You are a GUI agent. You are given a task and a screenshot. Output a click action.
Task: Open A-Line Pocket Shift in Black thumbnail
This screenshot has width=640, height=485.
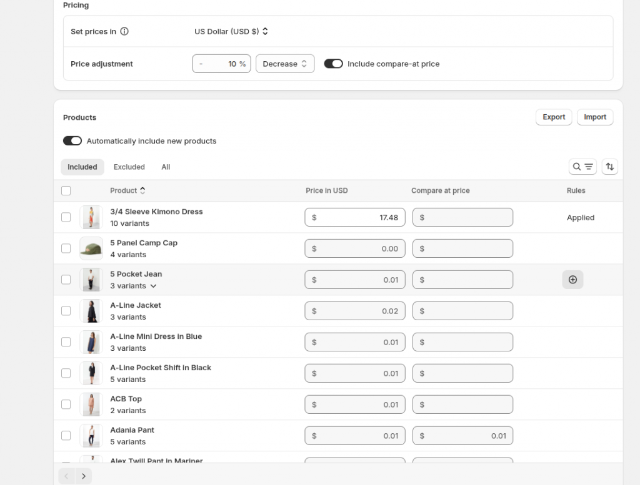pos(91,373)
